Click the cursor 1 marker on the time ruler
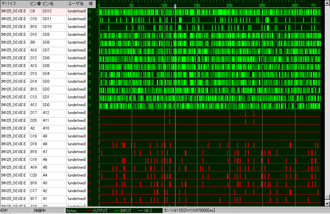The image size is (330, 214). point(175,6)
